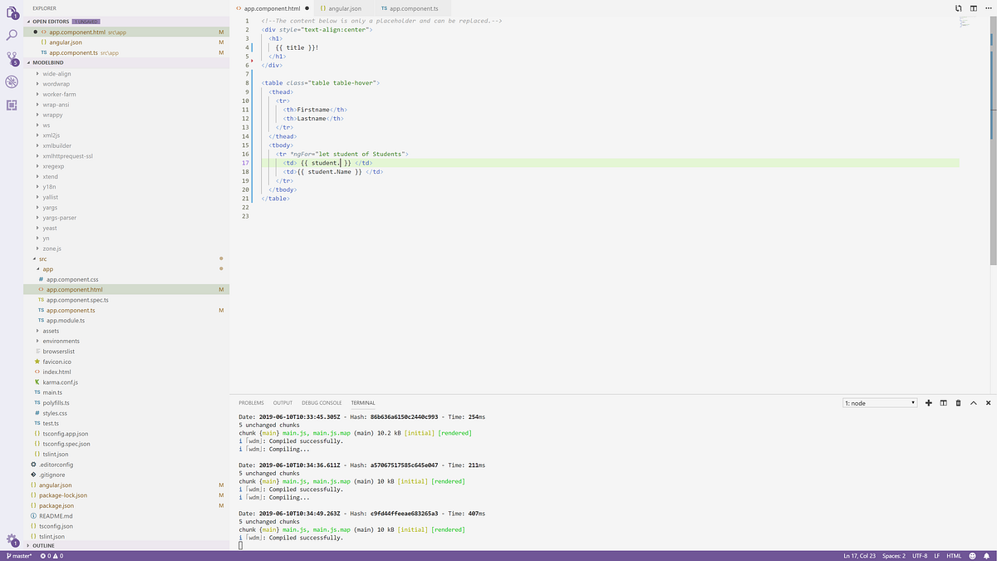Switch to the angular.json tab
This screenshot has width=997, height=561.
(341, 7)
